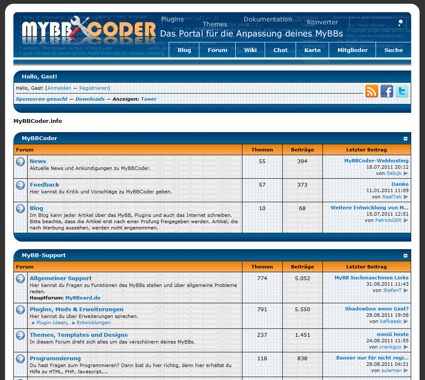425x380 pixels.
Task: Collapse the MyBB-Support category
Action: point(405,255)
